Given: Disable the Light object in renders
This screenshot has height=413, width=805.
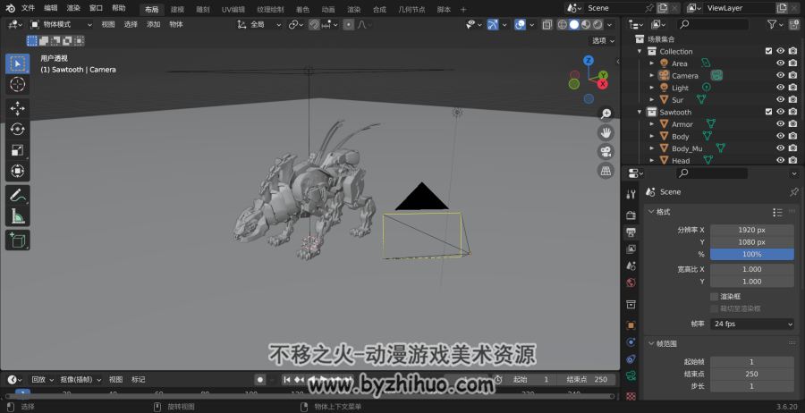Looking at the screenshot, I should point(793,88).
